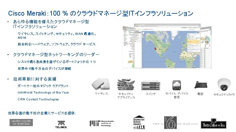Click the クラウドマネージ型ネットワーキングのリーダー bullet

click(56, 55)
